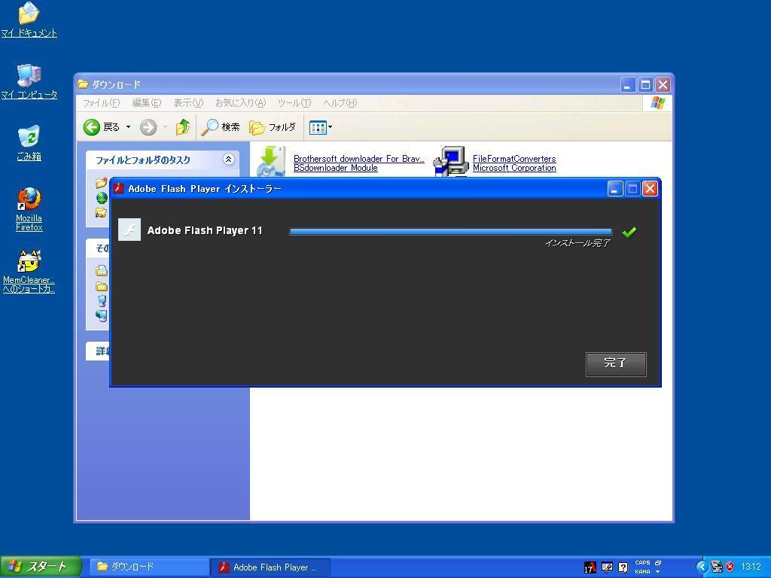The height and width of the screenshot is (578, 771).
Task: Open the FileFormatConverters file link
Action: (513, 159)
